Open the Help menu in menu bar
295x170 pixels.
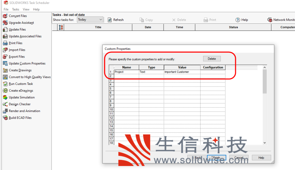(36, 9)
